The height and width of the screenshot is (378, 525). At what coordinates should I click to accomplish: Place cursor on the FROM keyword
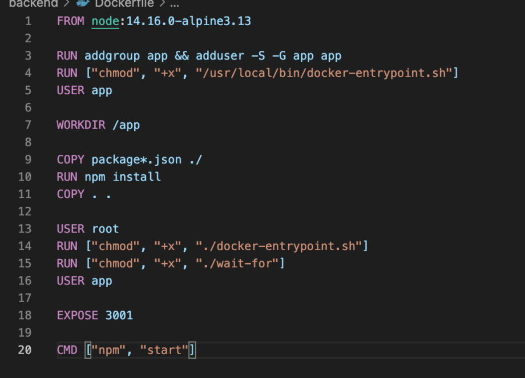(71, 21)
